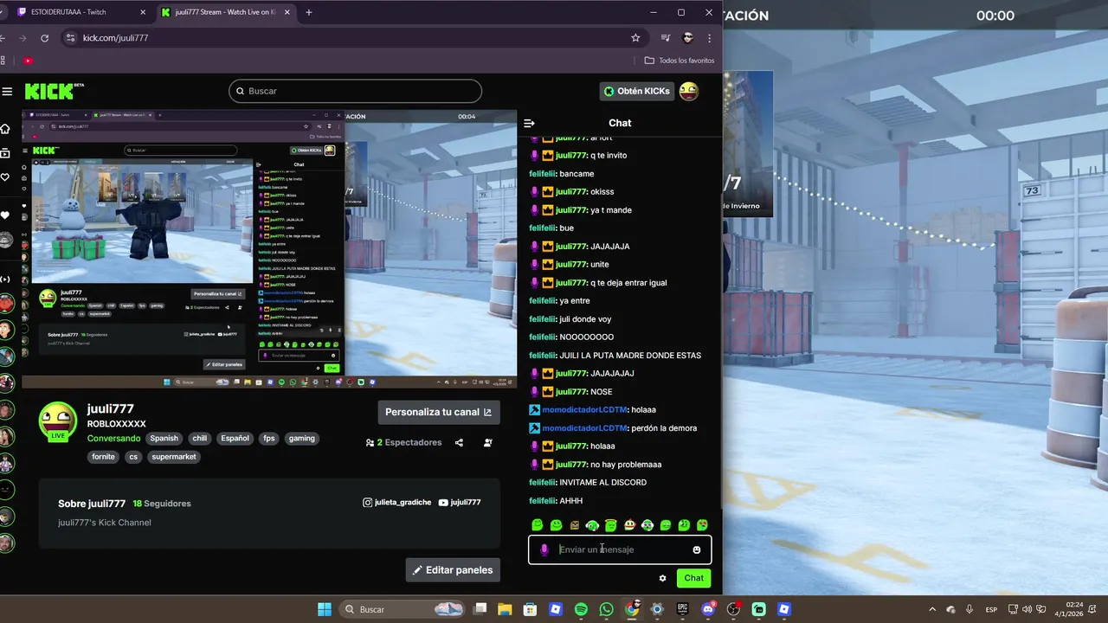Click 18 Seguidores follower count

click(x=162, y=504)
